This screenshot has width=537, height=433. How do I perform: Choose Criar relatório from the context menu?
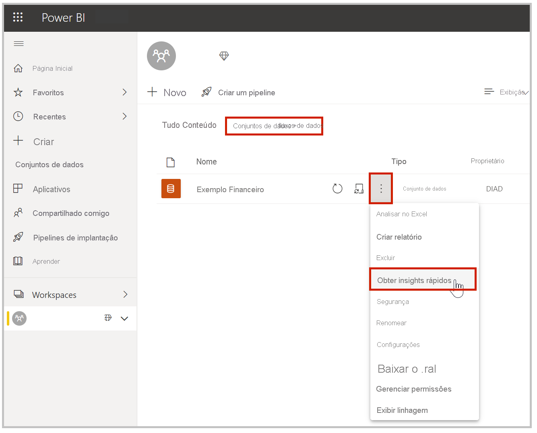click(399, 237)
